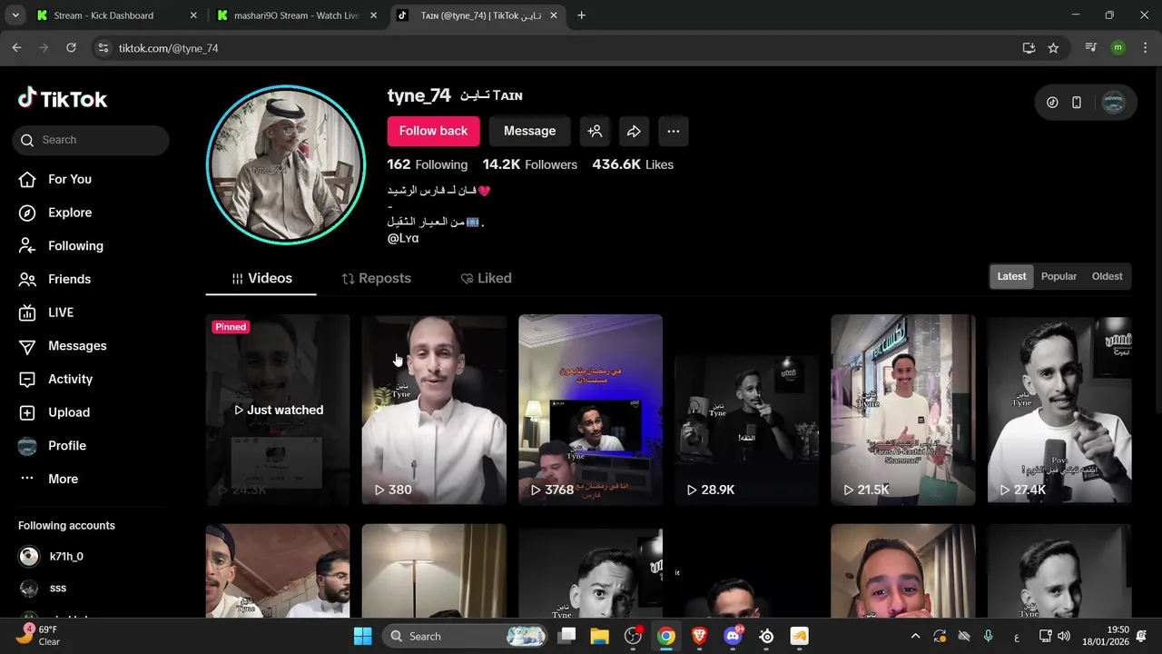Image resolution: width=1162 pixels, height=654 pixels.
Task: Open the video with 380 views
Action: 434,410
